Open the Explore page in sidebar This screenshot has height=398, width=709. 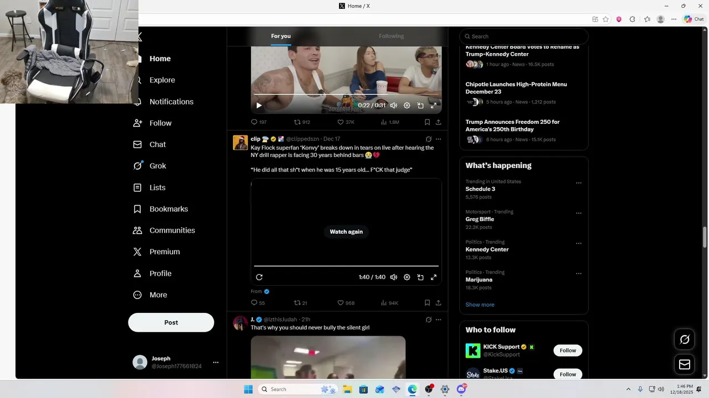(162, 80)
